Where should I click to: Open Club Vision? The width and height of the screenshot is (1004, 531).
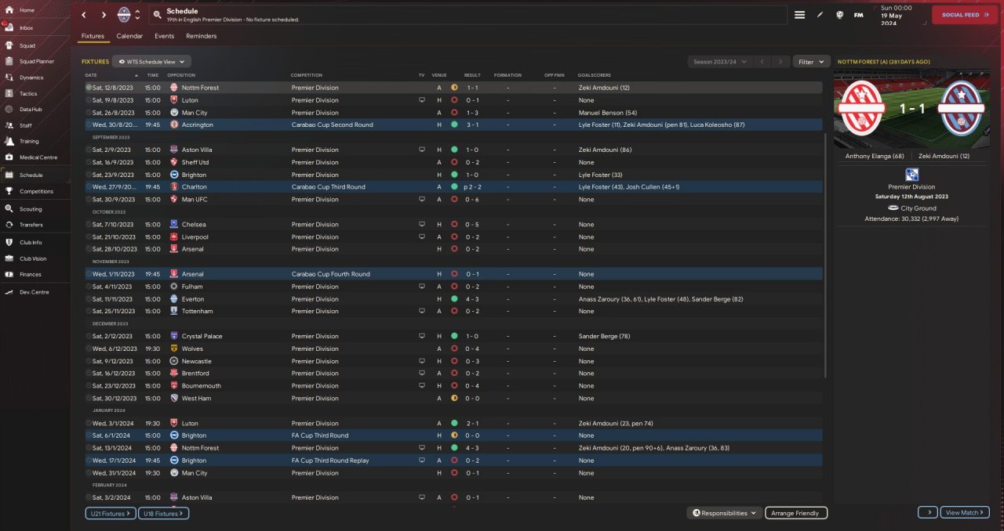pos(33,258)
